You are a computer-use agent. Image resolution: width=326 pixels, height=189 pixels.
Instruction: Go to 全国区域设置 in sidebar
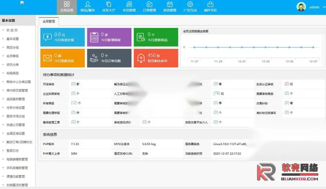pos(16,133)
